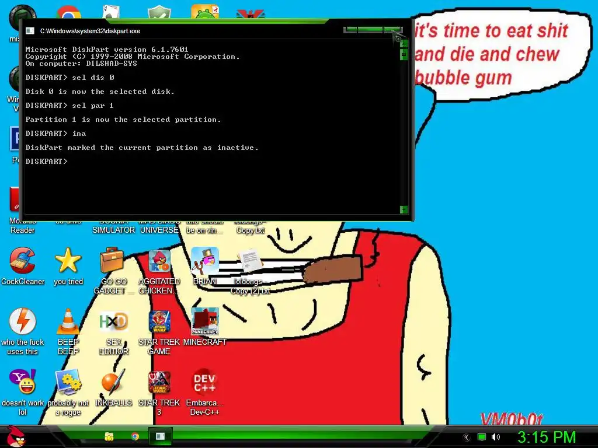Viewport: 598px width, 448px height.
Task: Open the file explorer taskbar icon
Action: [x=109, y=436]
